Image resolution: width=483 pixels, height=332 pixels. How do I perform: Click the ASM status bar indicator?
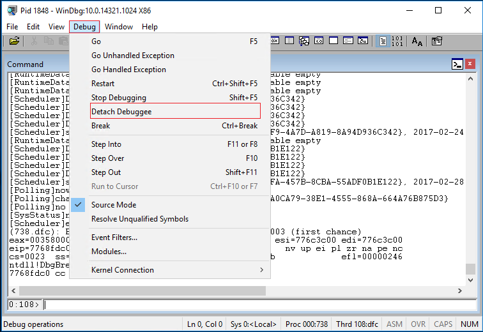coord(394,324)
